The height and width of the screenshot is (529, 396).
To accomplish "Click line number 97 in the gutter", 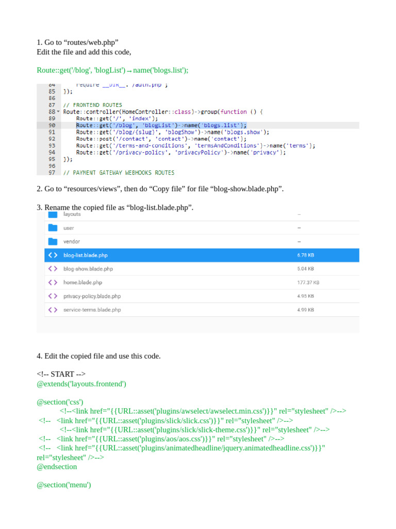I will click(x=52, y=173).
